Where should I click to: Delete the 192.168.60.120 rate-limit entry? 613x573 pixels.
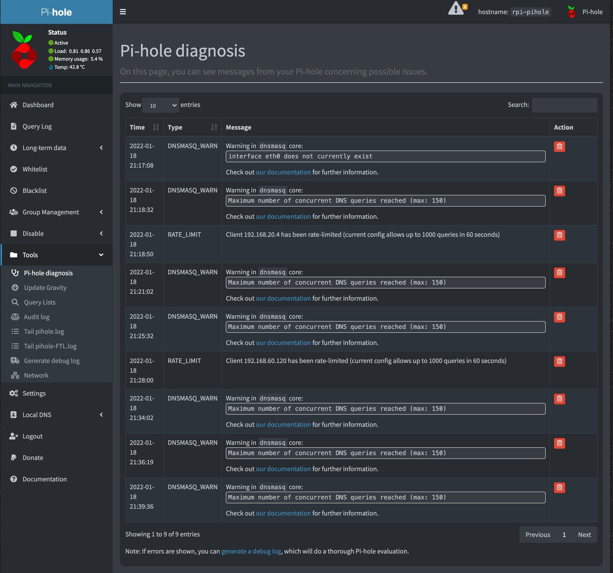point(559,361)
